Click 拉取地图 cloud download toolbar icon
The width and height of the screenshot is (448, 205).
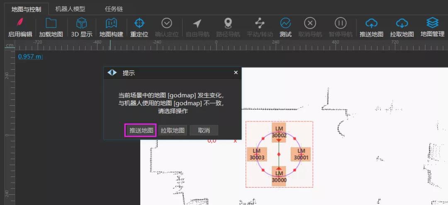(x=402, y=23)
